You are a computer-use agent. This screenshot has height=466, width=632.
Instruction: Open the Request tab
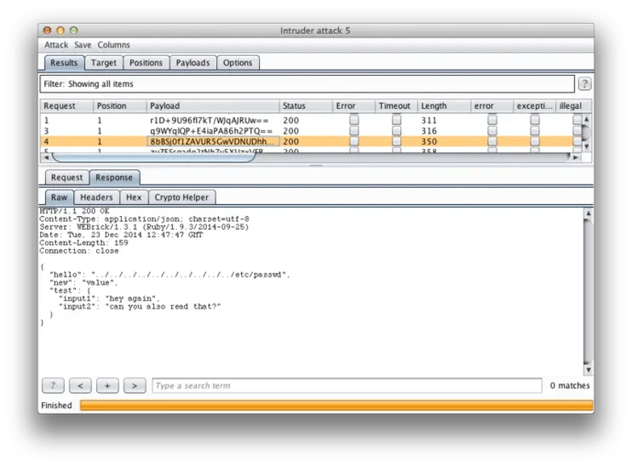[66, 178]
